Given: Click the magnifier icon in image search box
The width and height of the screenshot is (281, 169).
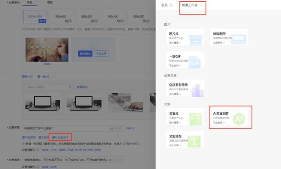Looking at the screenshot, I should click(70, 87).
